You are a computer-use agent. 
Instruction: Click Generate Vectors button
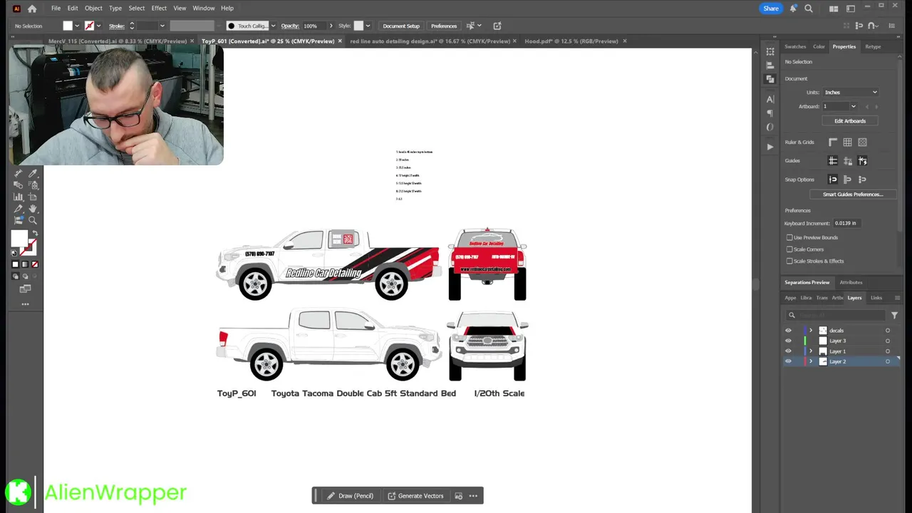point(415,496)
